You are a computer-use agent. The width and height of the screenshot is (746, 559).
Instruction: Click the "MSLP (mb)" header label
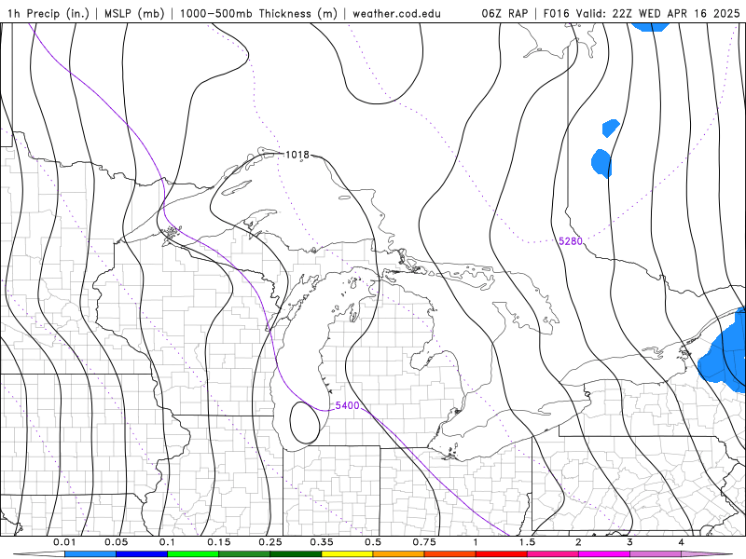(134, 13)
